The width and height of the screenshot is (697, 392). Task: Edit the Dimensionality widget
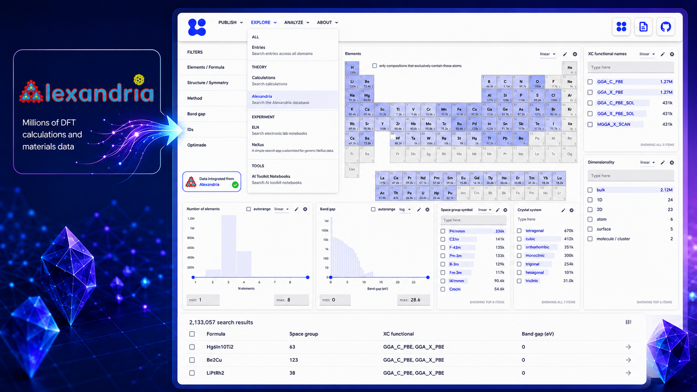pyautogui.click(x=662, y=162)
